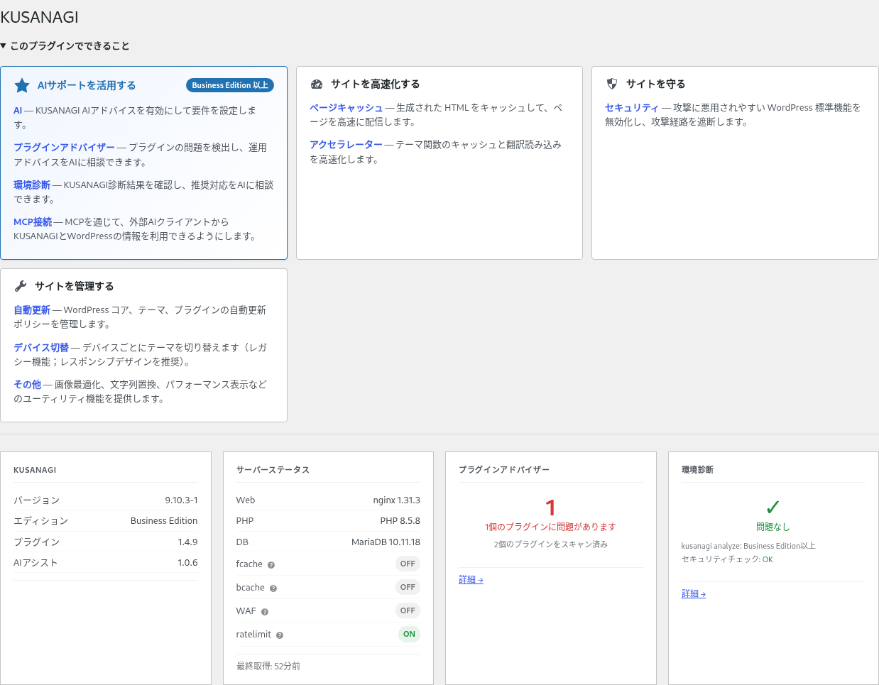Screen dimensions: 879x685
Task: Open the 自動更新 link
Action: [32, 310]
